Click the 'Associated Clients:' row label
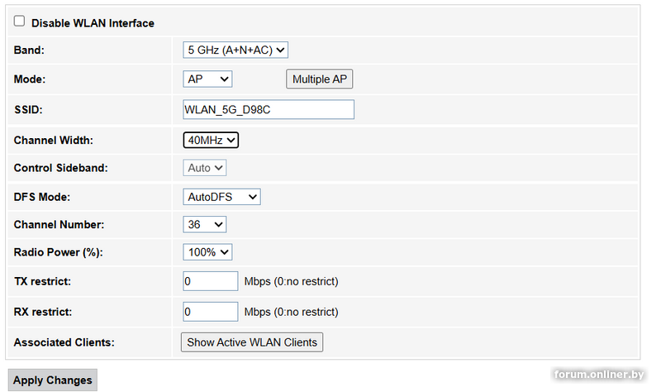661x392 pixels. 64,342
